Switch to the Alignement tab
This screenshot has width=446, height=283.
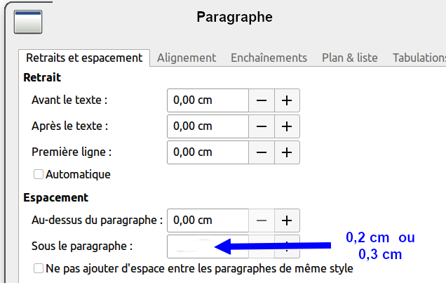[x=187, y=58]
